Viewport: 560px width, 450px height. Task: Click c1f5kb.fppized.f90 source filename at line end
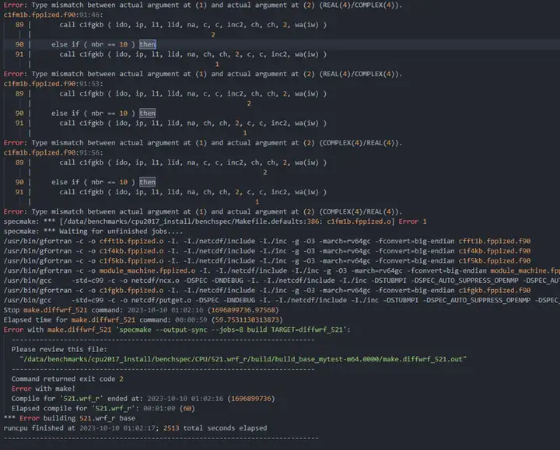coord(495,261)
